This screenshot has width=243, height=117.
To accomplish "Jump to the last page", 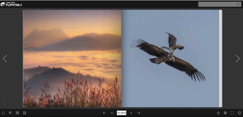I will pos(138,113).
